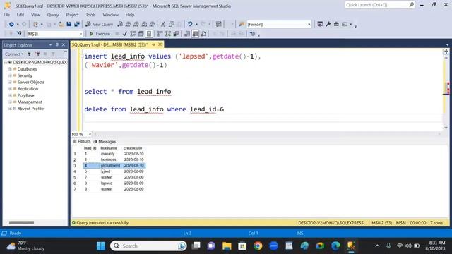Click Disconnect plug icon in Object Explorer
452x254 pixels.
tap(37, 54)
